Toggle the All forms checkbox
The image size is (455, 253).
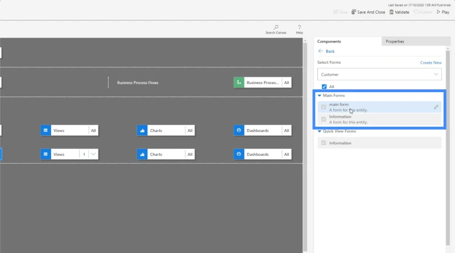point(324,86)
